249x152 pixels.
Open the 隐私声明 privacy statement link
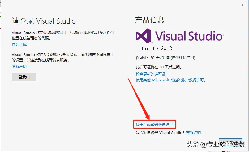click(x=19, y=66)
